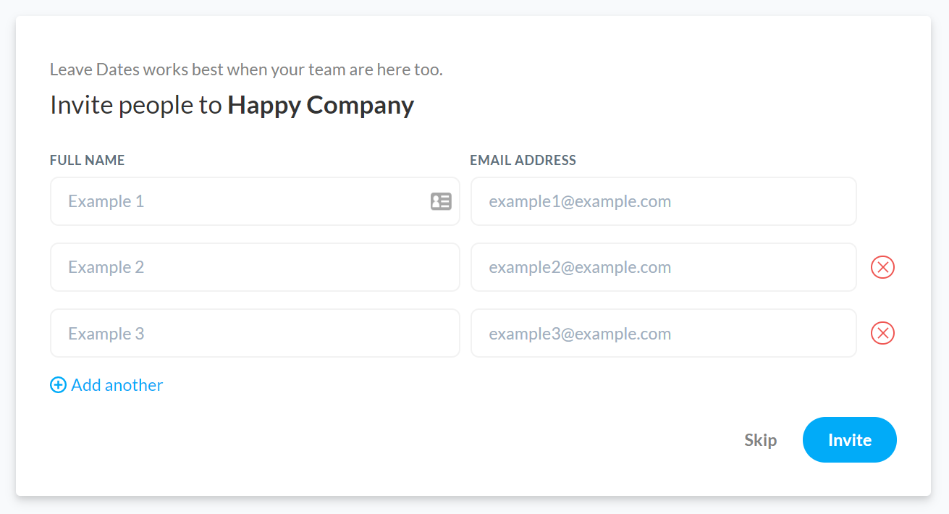The image size is (949, 514).
Task: Click the FULL NAME column label
Action: (x=88, y=161)
